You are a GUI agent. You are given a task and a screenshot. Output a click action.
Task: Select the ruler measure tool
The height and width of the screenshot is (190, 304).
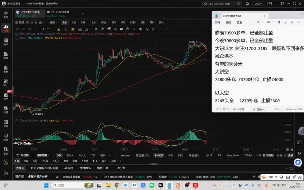click(x=102, y=29)
